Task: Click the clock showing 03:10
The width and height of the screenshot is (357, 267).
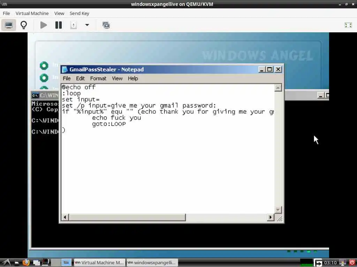Action: pos(331,263)
